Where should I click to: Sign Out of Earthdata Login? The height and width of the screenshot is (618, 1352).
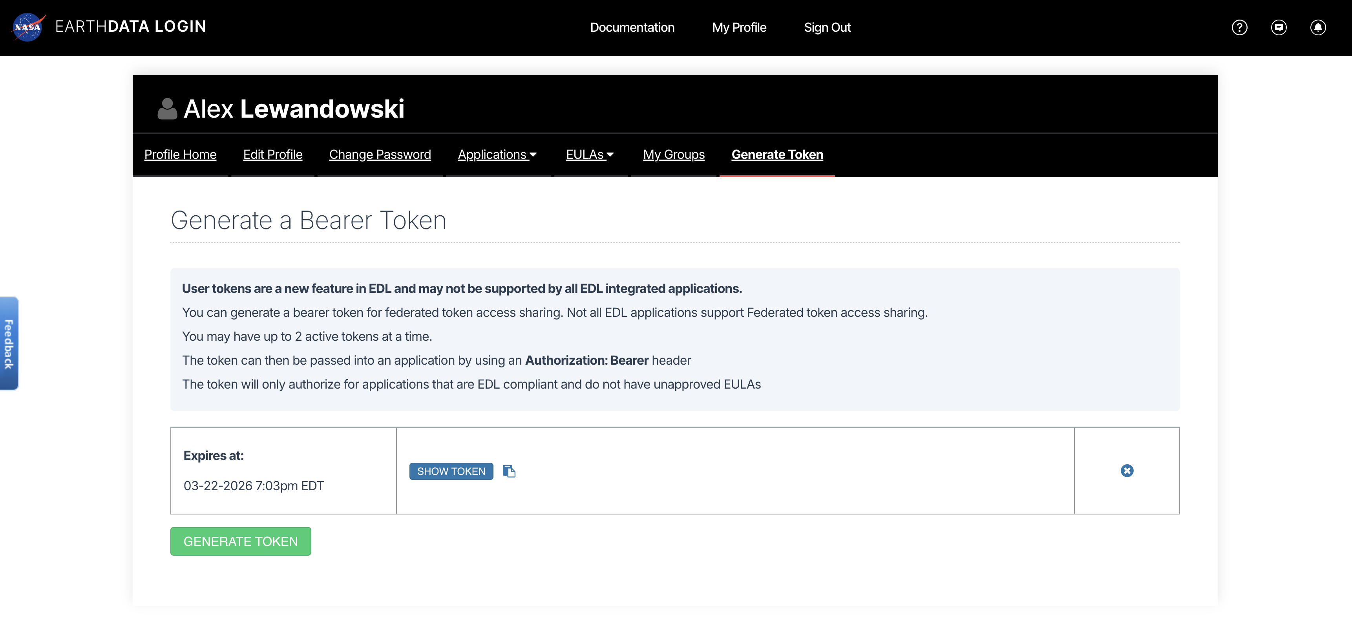tap(828, 27)
